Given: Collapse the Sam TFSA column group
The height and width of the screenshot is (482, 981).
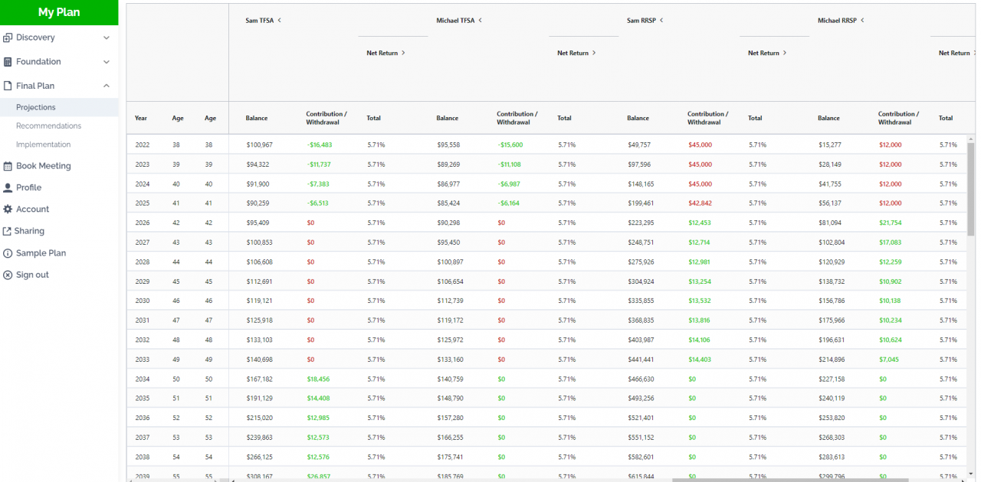Looking at the screenshot, I should (280, 21).
